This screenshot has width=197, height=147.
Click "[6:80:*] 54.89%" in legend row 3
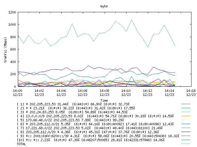[82, 112]
